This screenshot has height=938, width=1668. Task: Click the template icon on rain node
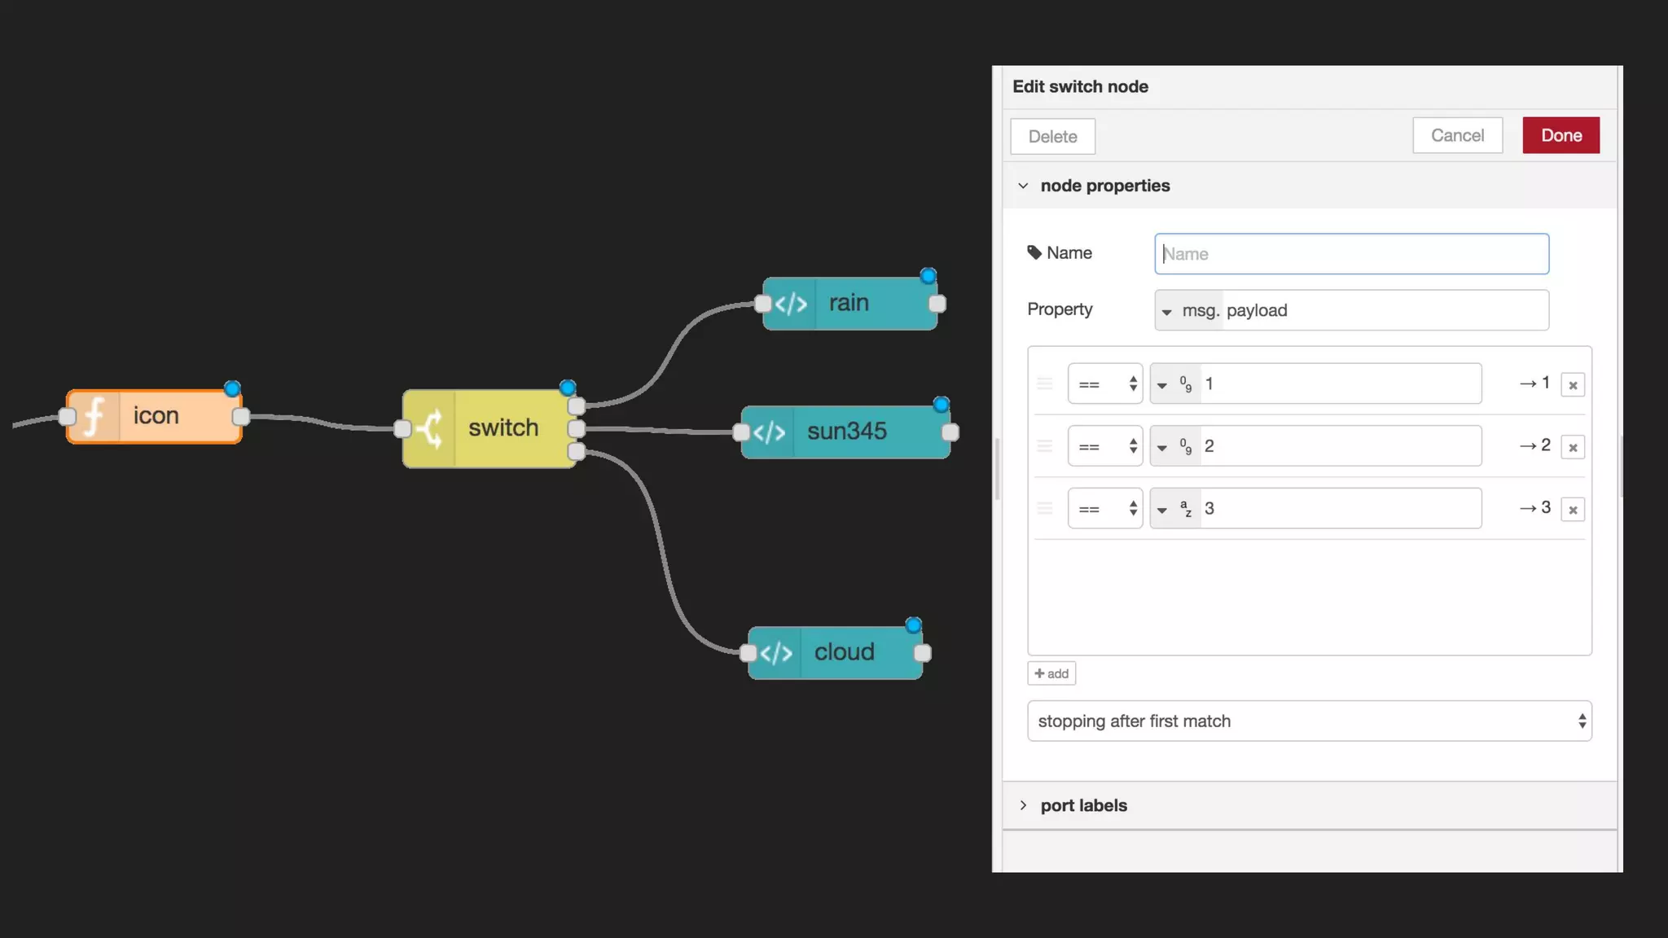click(x=790, y=304)
